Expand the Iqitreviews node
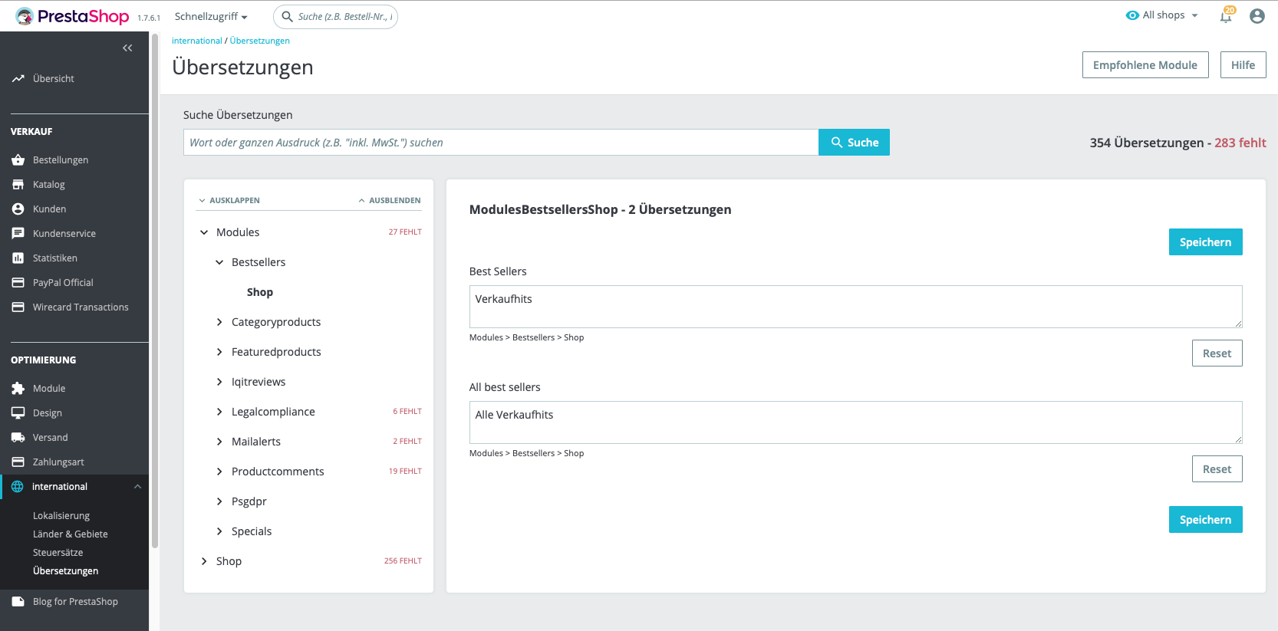This screenshot has height=631, width=1278. point(219,382)
